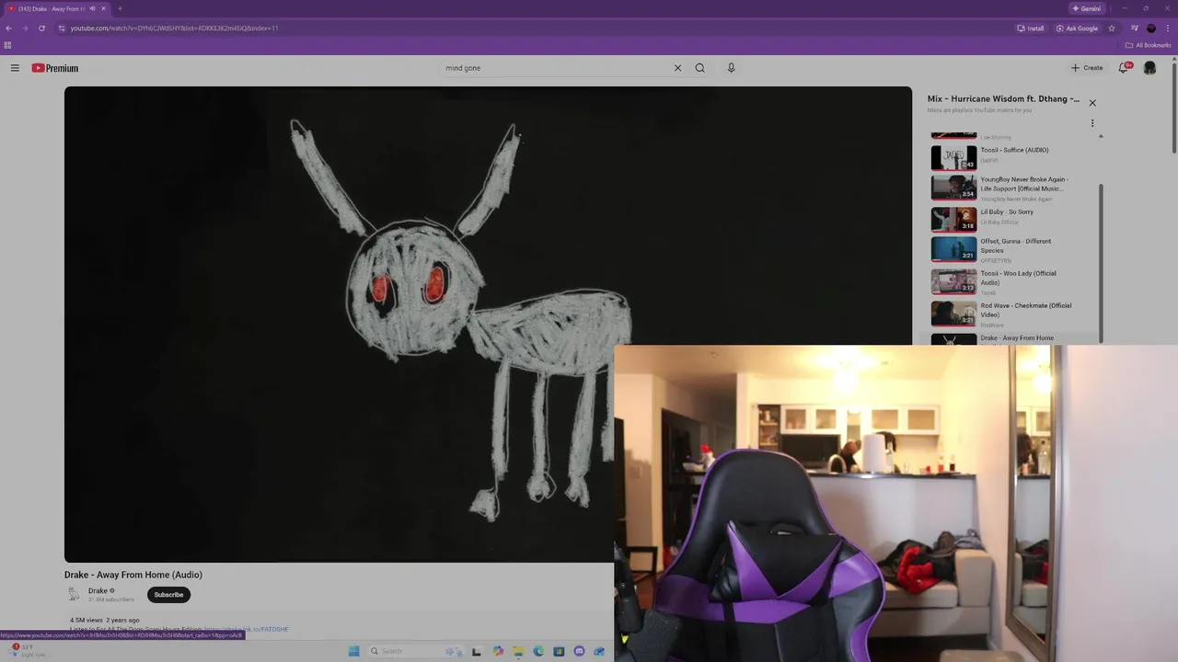Click the Toosii Woo Lady thumbnail
The image size is (1178, 662).
[x=953, y=280]
